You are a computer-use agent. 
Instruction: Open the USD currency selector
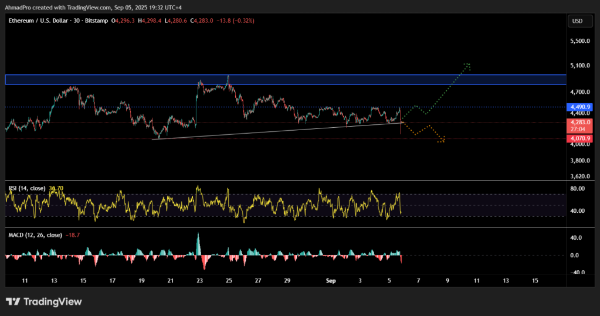(x=577, y=21)
